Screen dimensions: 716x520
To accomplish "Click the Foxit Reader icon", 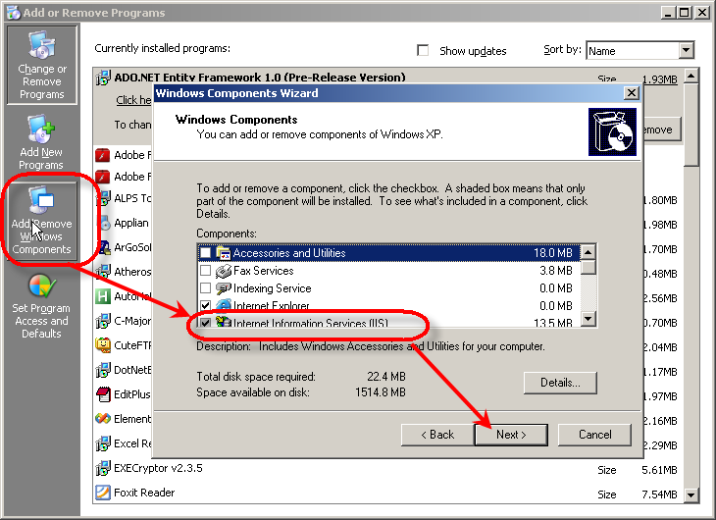I will click(103, 493).
